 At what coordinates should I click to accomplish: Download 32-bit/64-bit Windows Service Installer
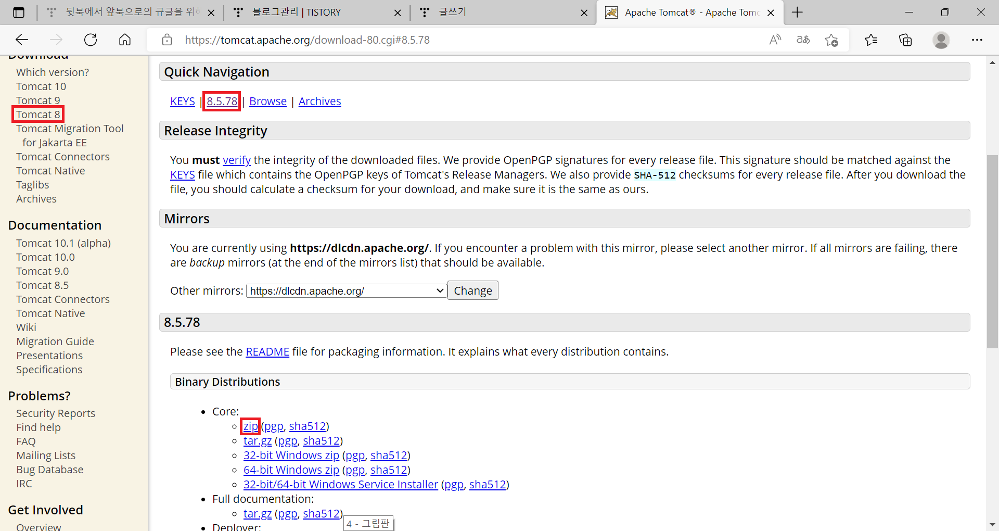coord(341,484)
